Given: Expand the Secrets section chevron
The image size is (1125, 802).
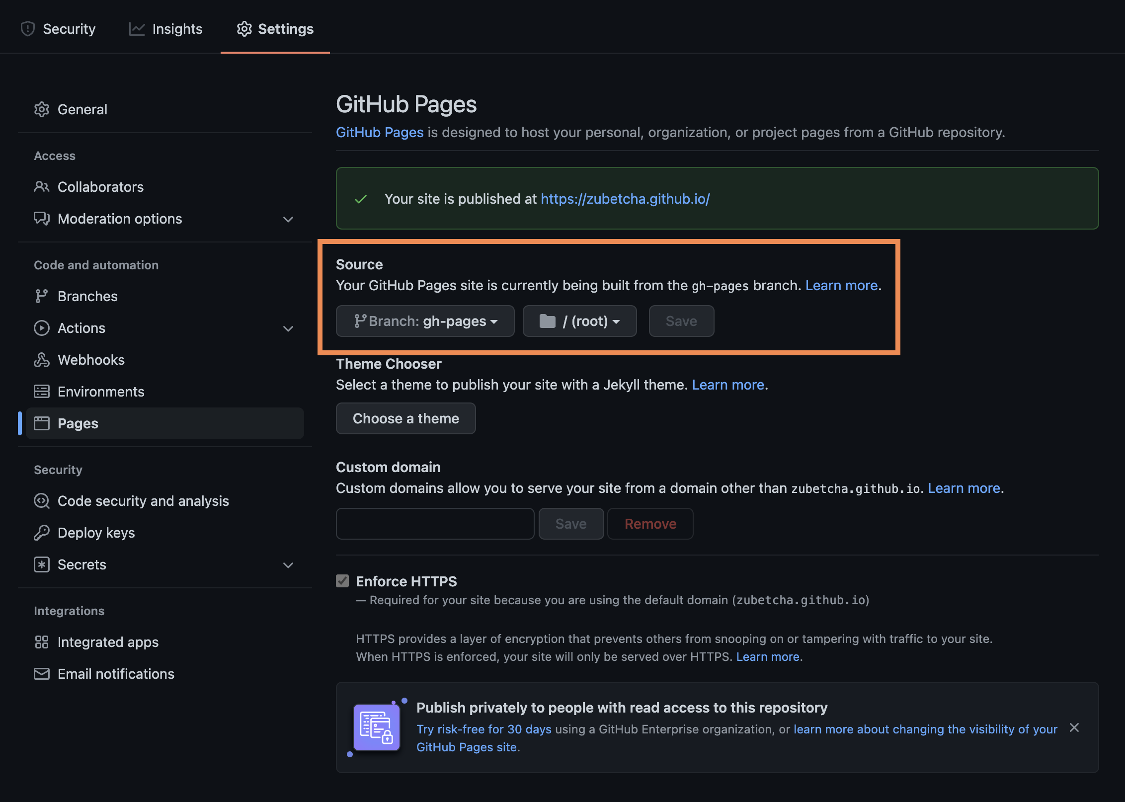Looking at the screenshot, I should click(x=288, y=565).
